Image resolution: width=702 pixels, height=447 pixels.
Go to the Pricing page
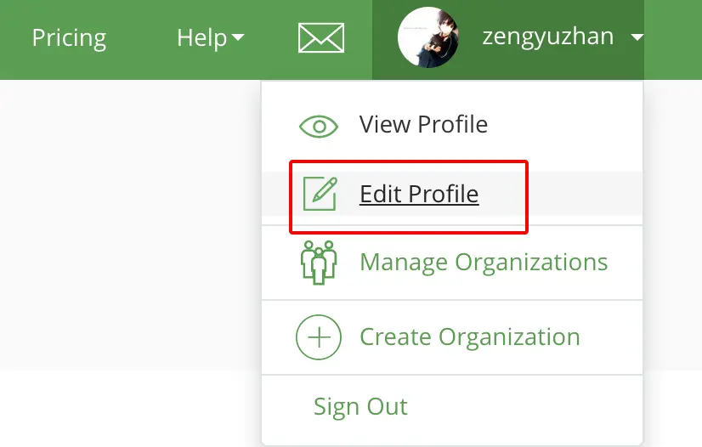[x=69, y=38]
